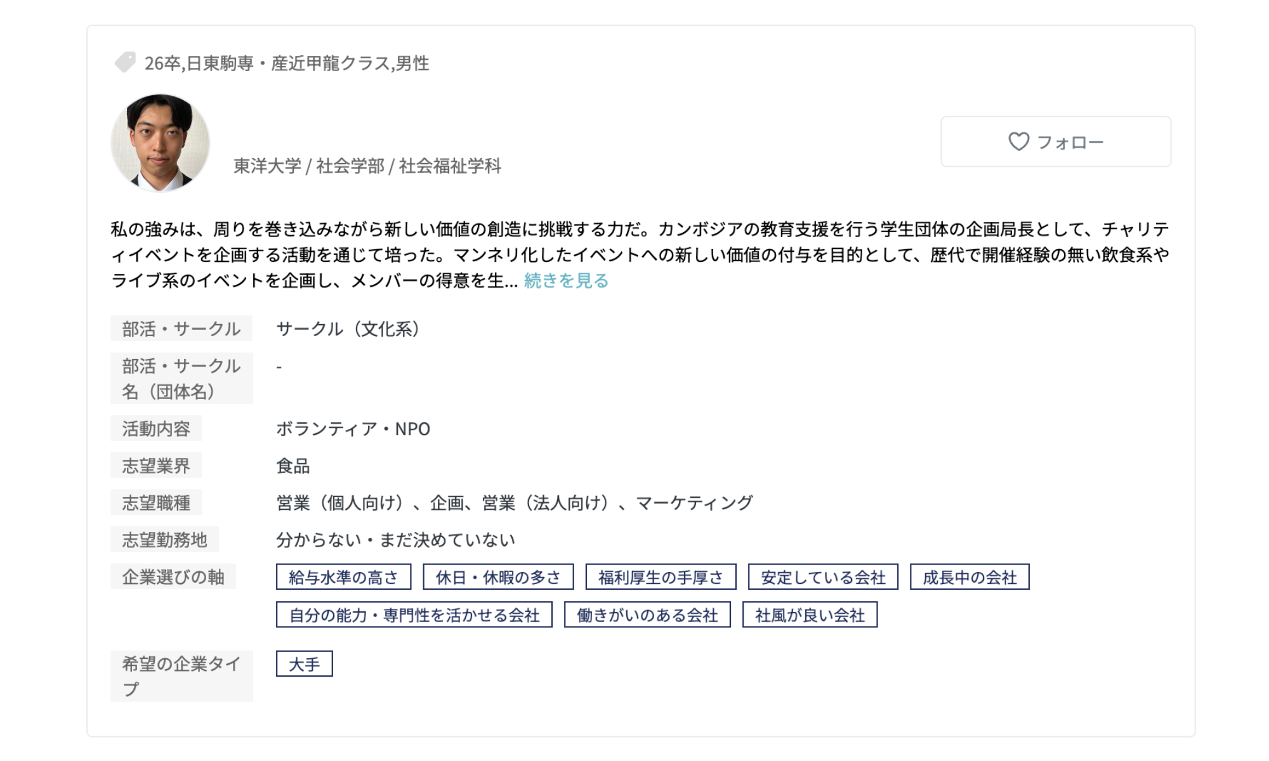Click the 部活・サークル label
This screenshot has height=761, width=1269.
coord(181,329)
